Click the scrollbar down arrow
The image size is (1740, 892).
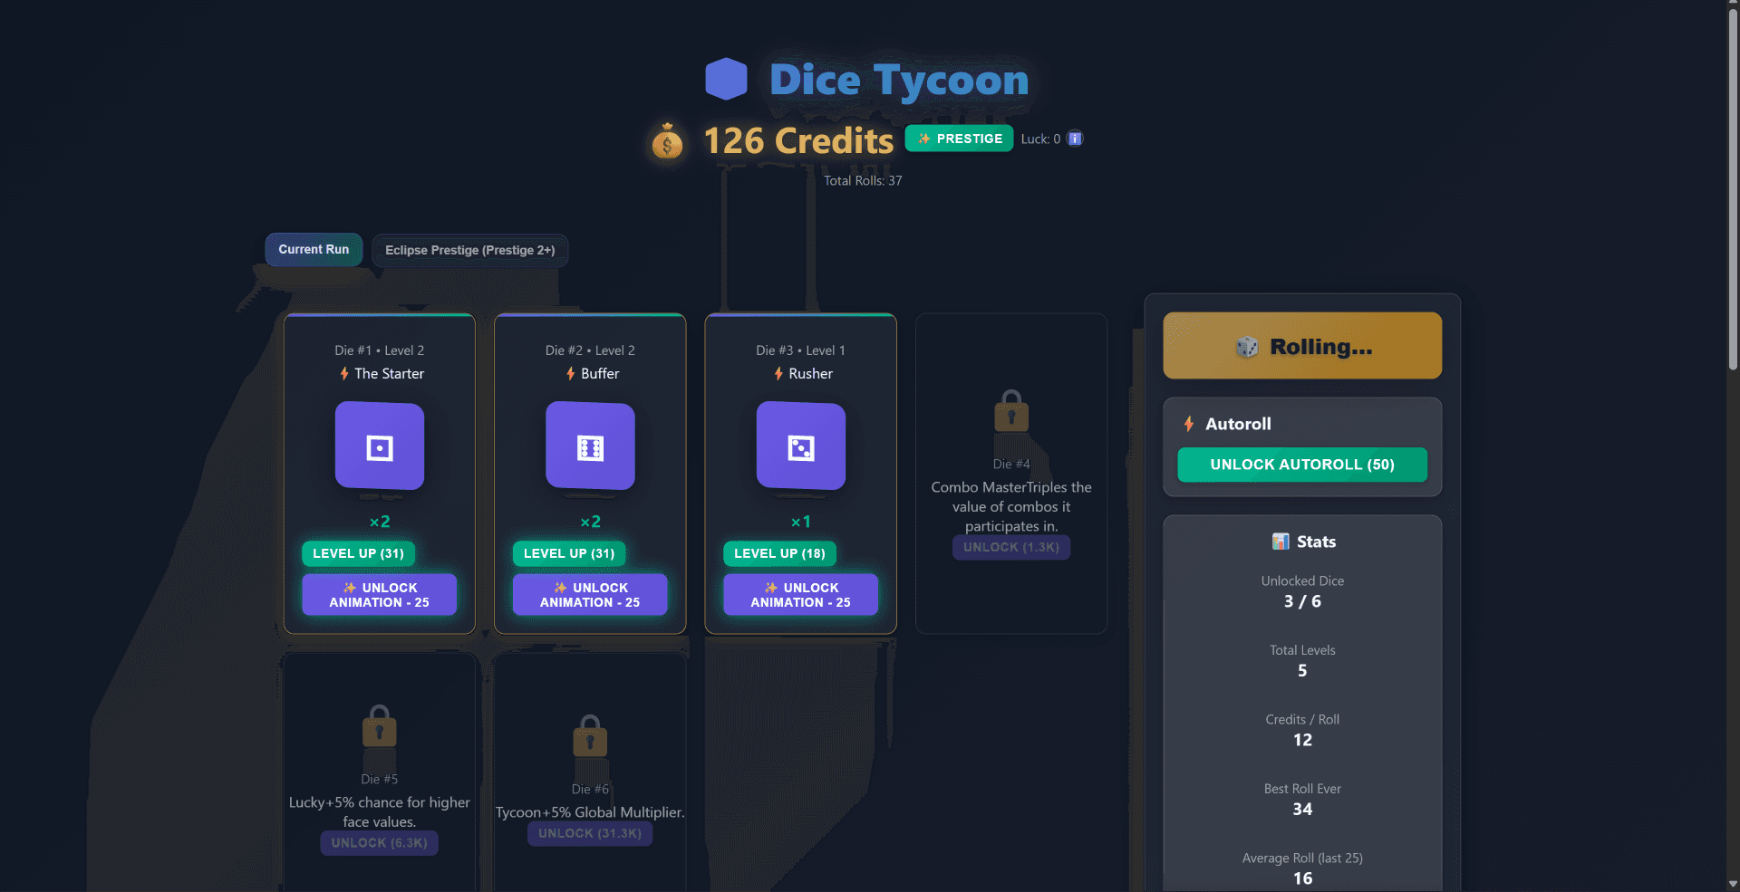click(1733, 884)
